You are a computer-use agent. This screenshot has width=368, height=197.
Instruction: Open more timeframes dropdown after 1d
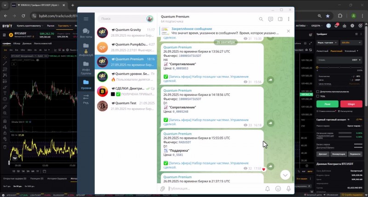tap(49, 50)
